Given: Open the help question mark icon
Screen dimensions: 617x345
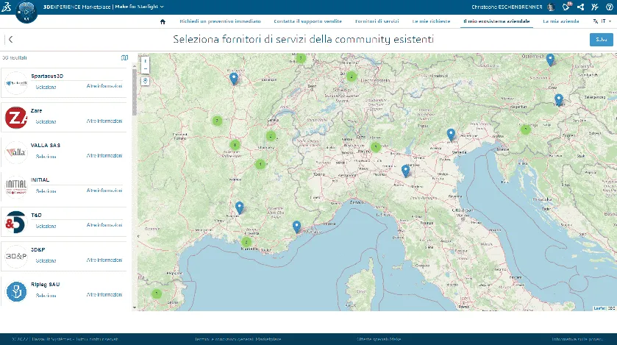Looking at the screenshot, I should (609, 7).
